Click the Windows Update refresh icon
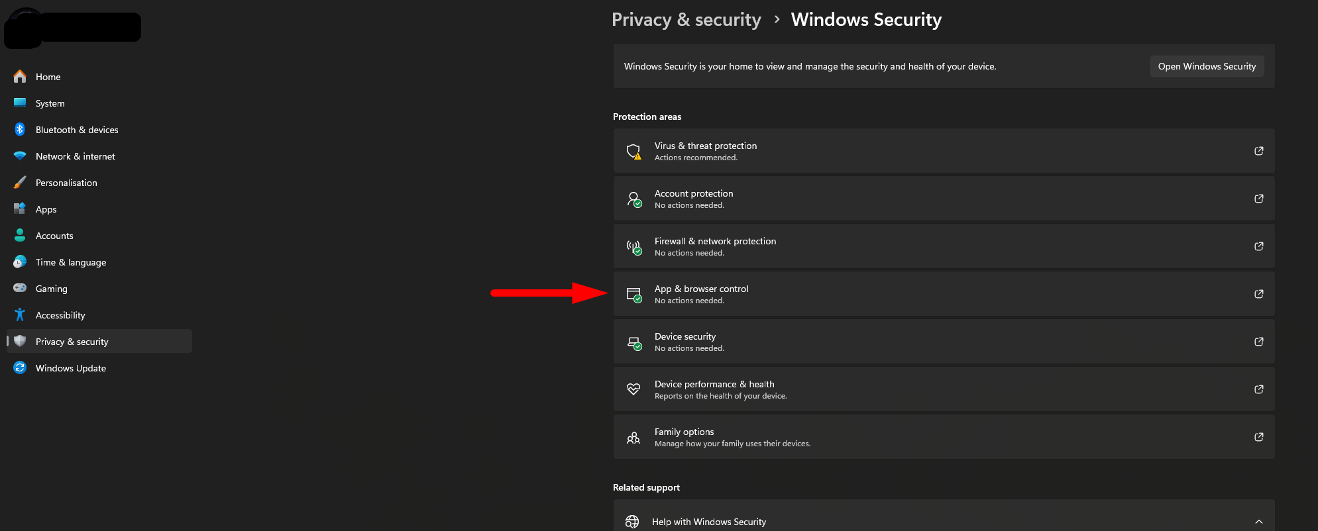1318x531 pixels. (x=20, y=367)
